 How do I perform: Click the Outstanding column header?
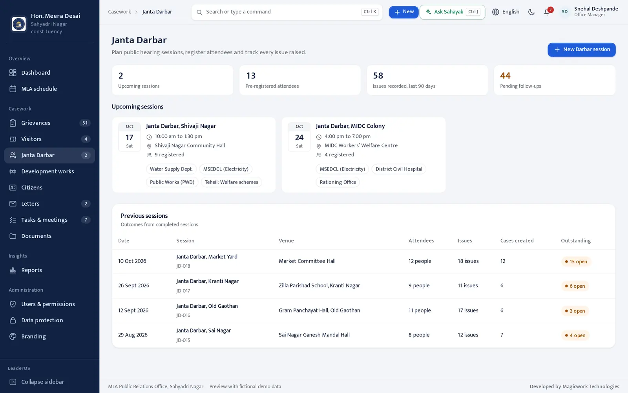click(576, 241)
